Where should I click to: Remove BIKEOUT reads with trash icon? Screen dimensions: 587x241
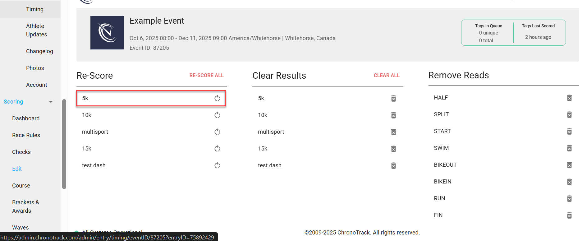point(569,165)
